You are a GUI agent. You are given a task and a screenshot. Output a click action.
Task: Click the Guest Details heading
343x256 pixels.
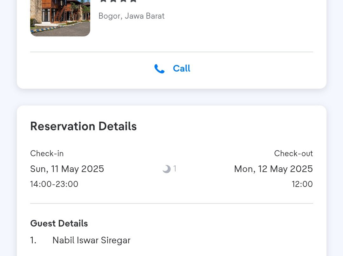59,223
